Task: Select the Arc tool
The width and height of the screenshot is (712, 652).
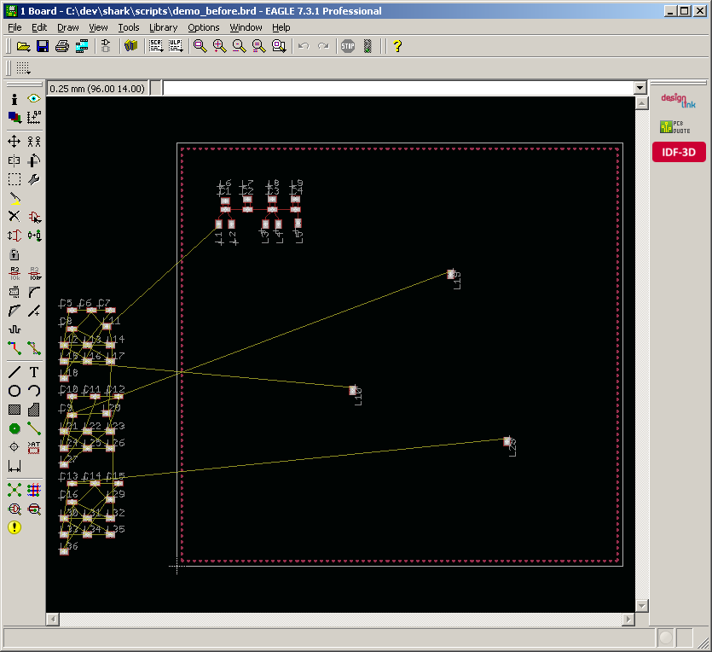Action: (34, 391)
